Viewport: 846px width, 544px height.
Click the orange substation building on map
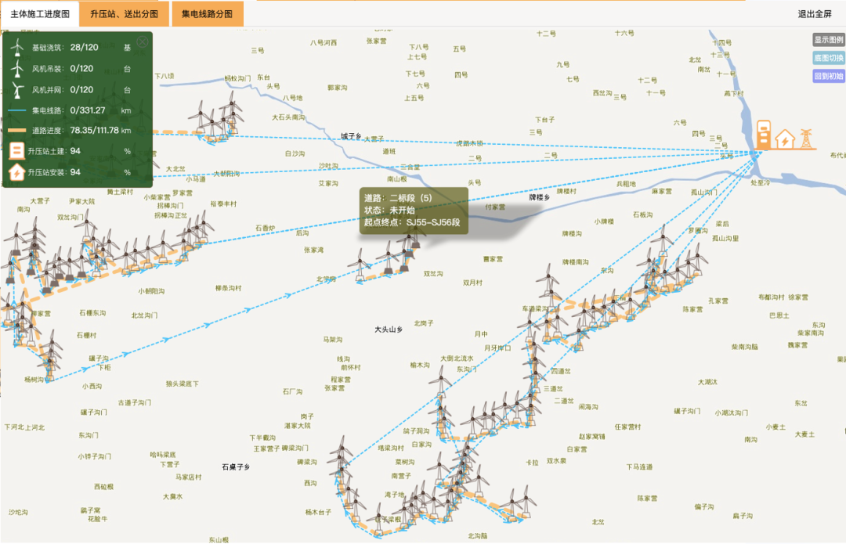point(765,135)
